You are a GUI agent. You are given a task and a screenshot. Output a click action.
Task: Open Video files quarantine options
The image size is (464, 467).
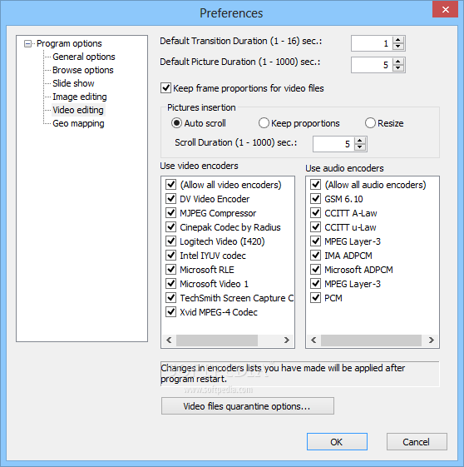pyautogui.click(x=248, y=406)
